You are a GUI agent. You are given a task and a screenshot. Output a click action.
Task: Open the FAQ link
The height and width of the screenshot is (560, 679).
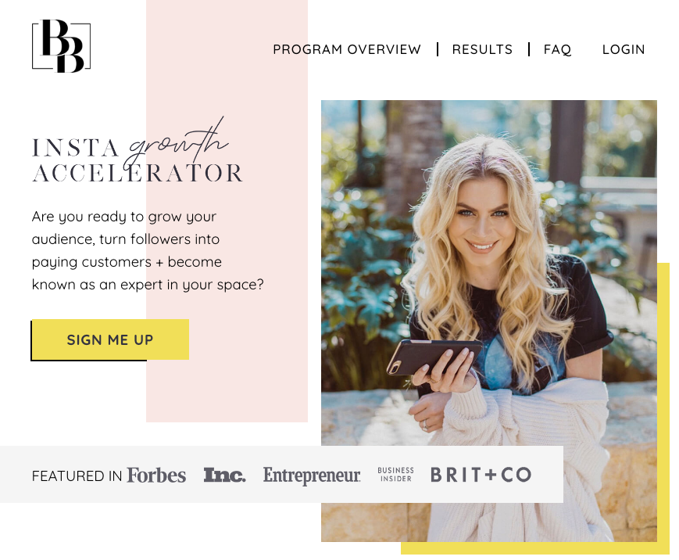tap(557, 49)
